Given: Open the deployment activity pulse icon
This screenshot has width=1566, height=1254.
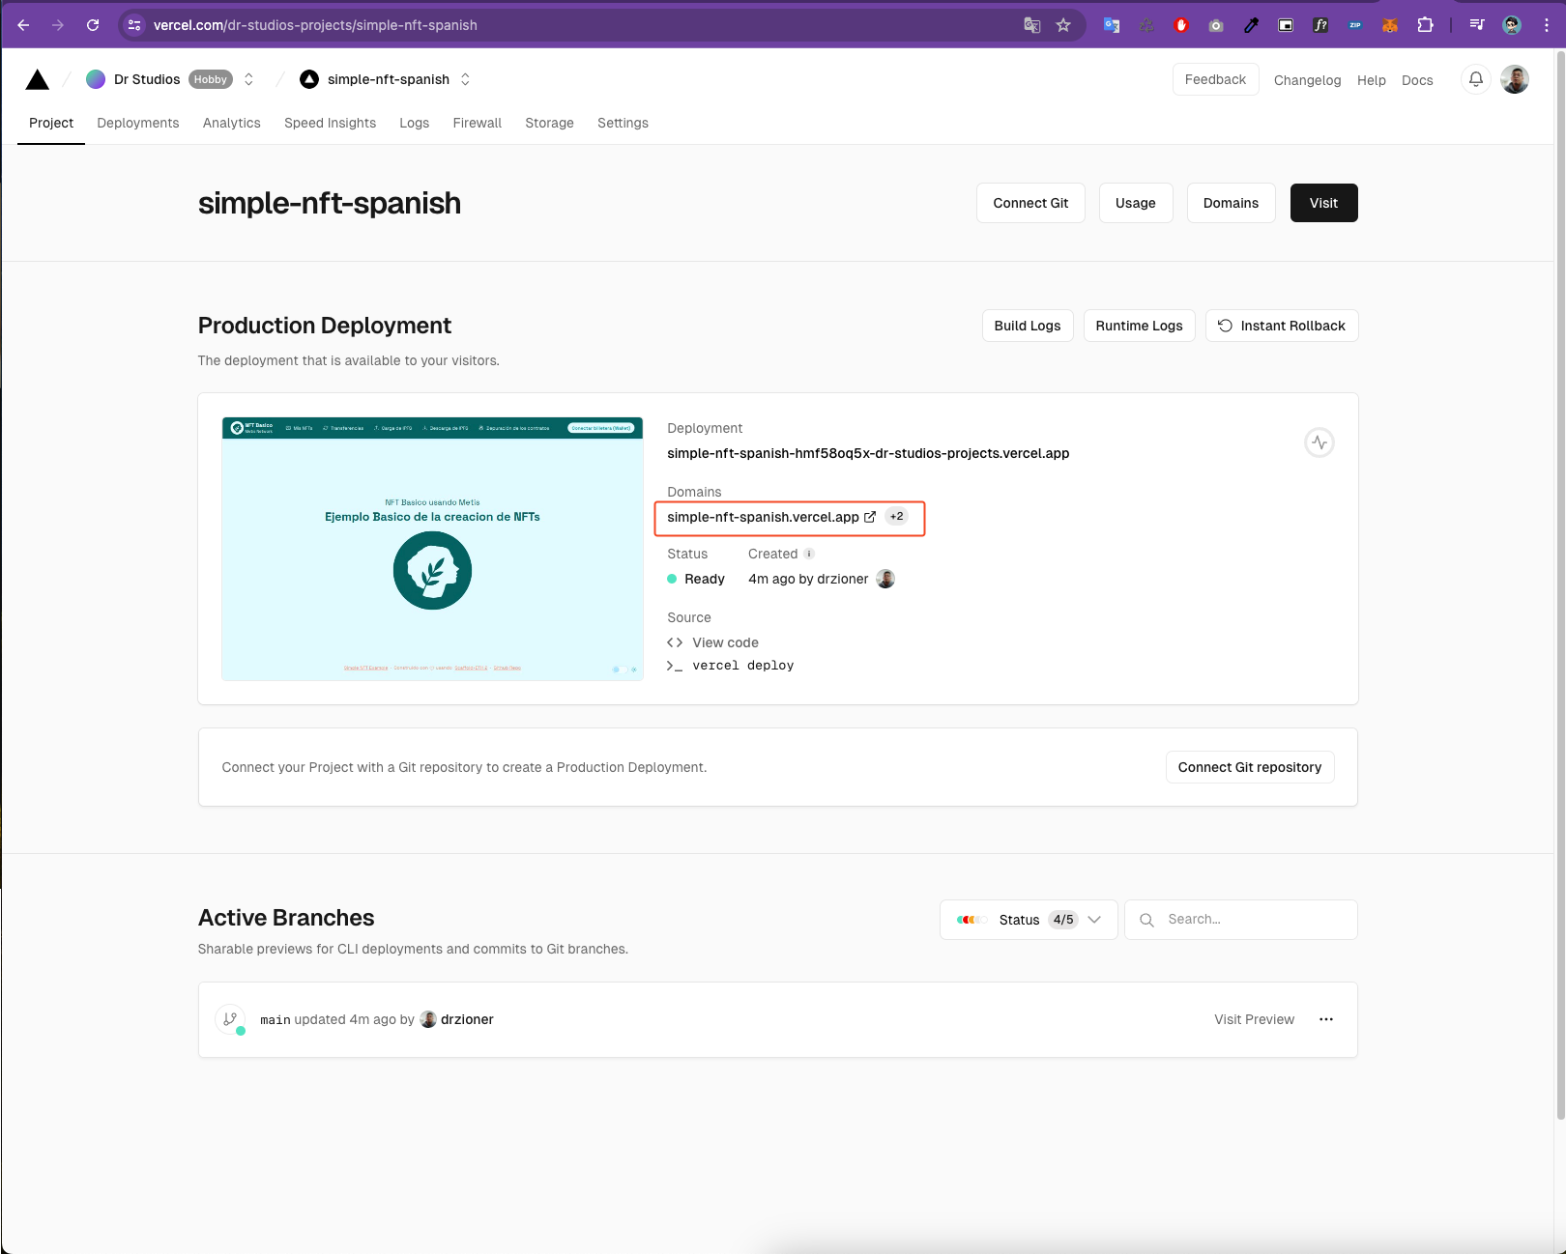Looking at the screenshot, I should [1319, 442].
